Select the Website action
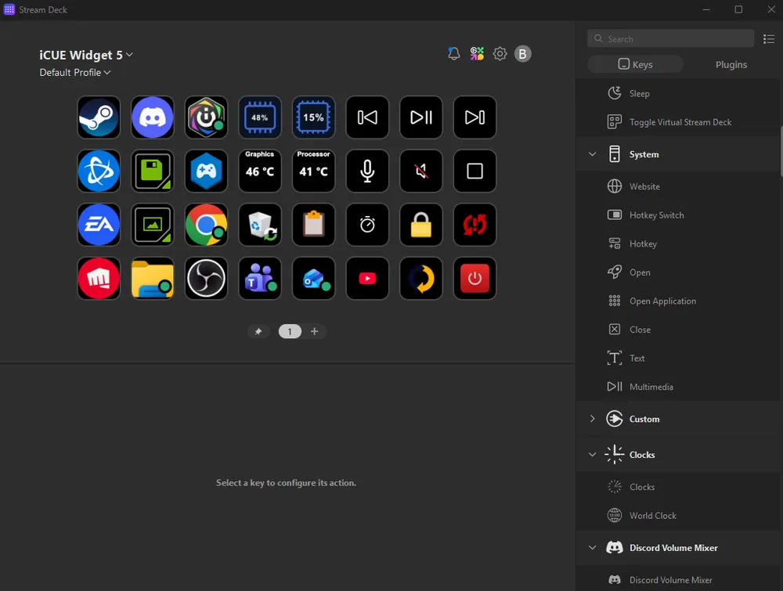 tap(677, 186)
